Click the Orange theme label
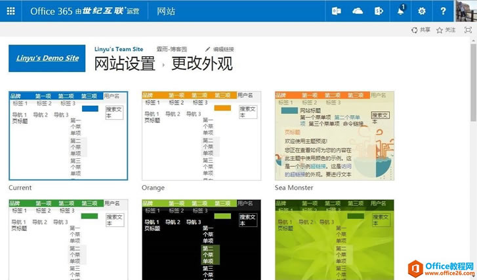 [153, 188]
